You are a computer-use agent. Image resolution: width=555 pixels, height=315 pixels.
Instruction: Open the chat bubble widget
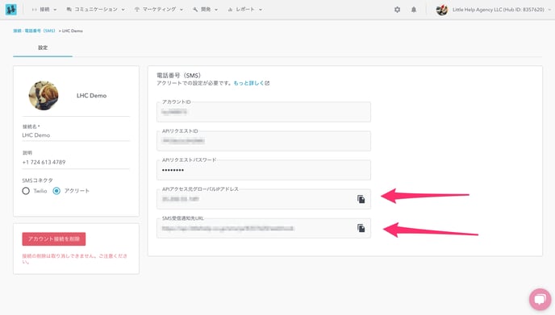[x=540, y=300]
